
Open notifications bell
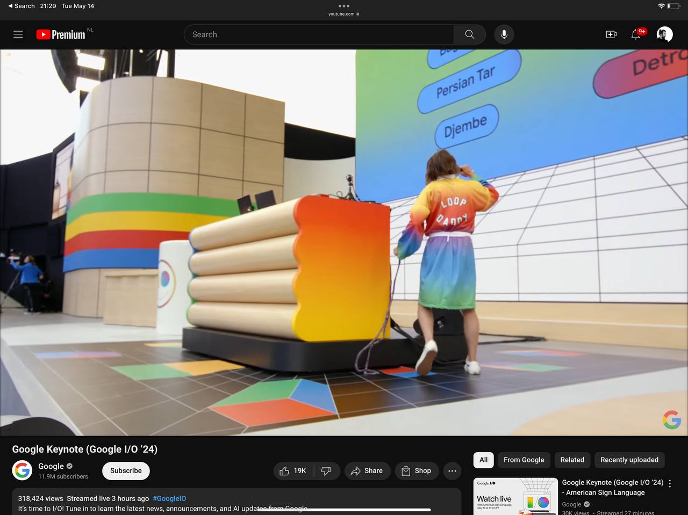(x=636, y=34)
